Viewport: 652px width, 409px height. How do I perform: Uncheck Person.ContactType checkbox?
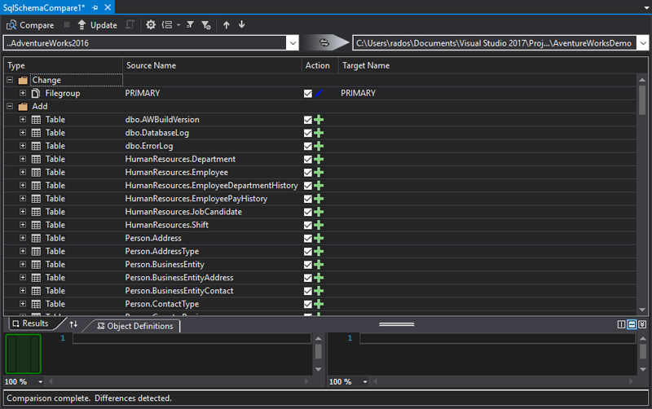[x=308, y=304]
